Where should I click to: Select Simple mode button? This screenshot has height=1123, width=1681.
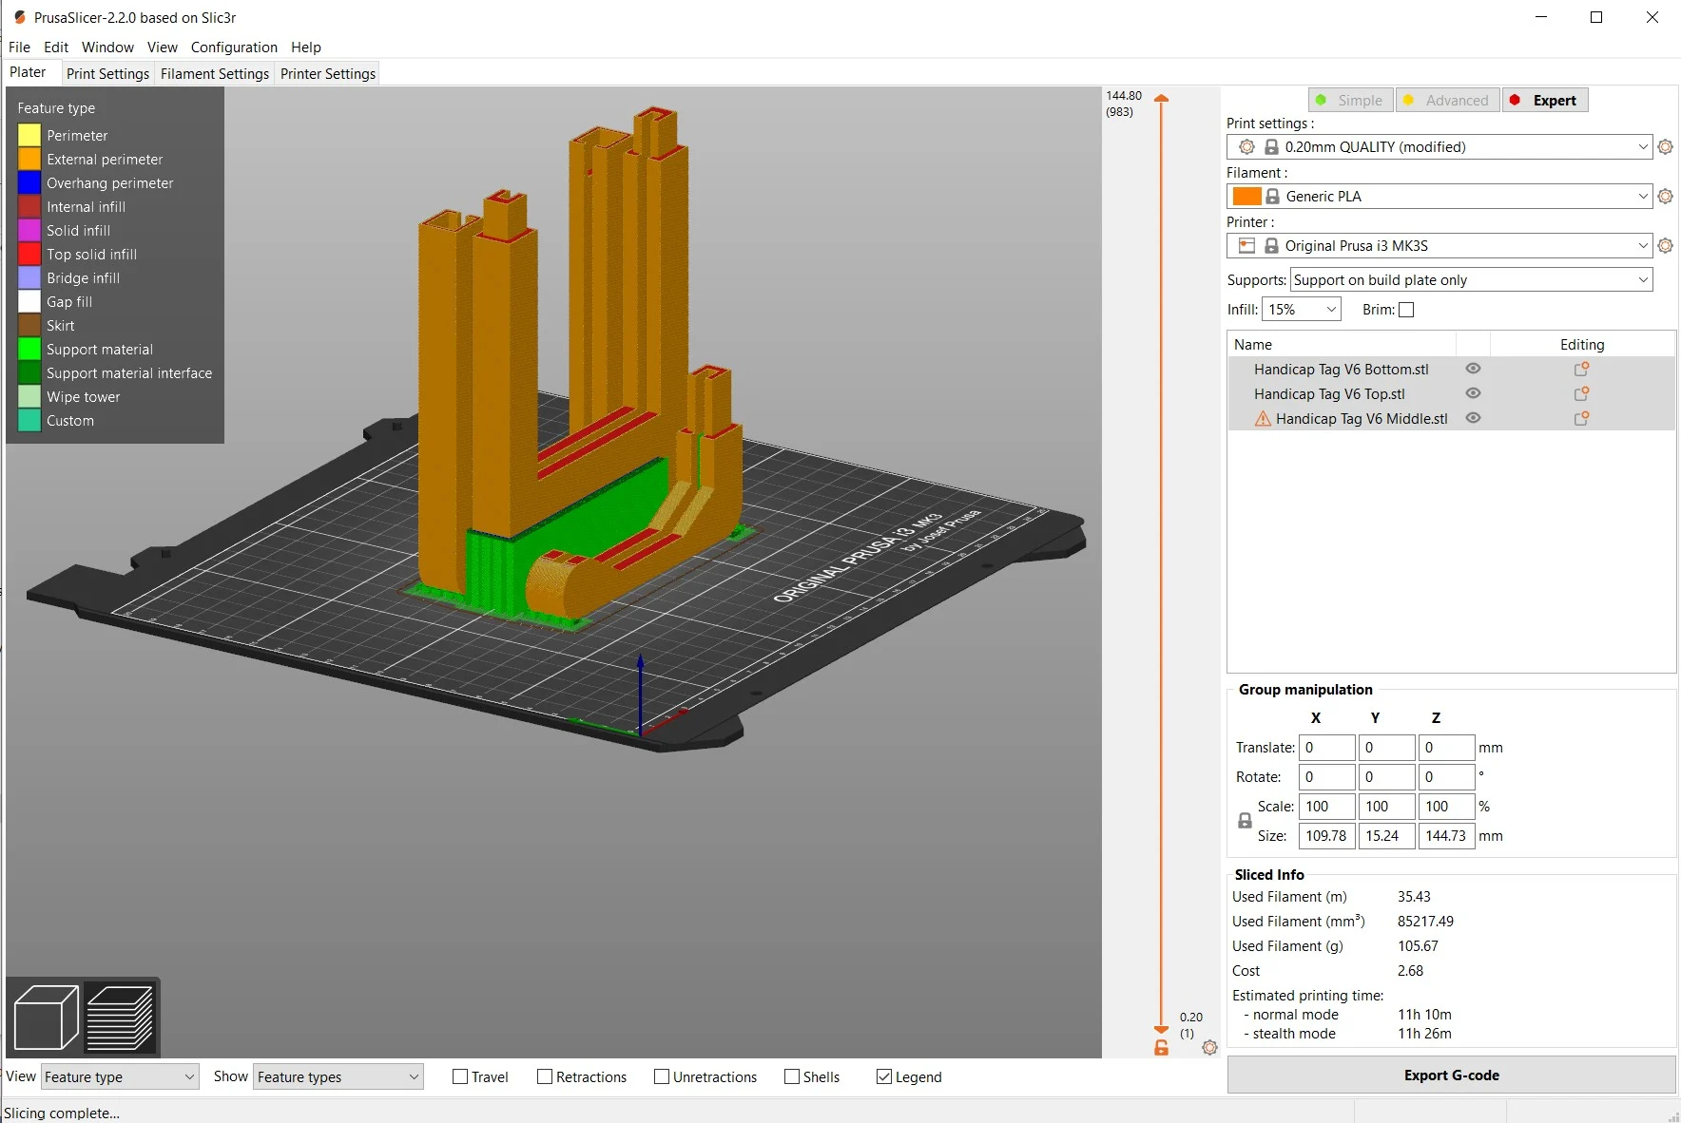coord(1350,101)
